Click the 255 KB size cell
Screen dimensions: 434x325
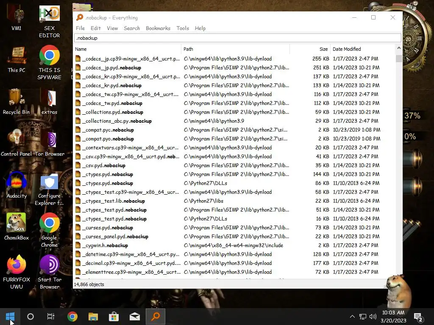tap(320, 58)
